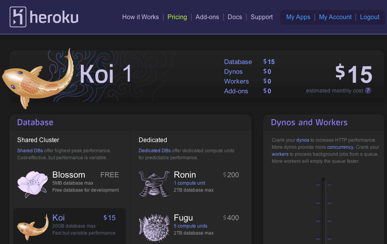The width and height of the screenshot is (387, 244).
Task: Click the dynos link in description
Action: (303, 140)
